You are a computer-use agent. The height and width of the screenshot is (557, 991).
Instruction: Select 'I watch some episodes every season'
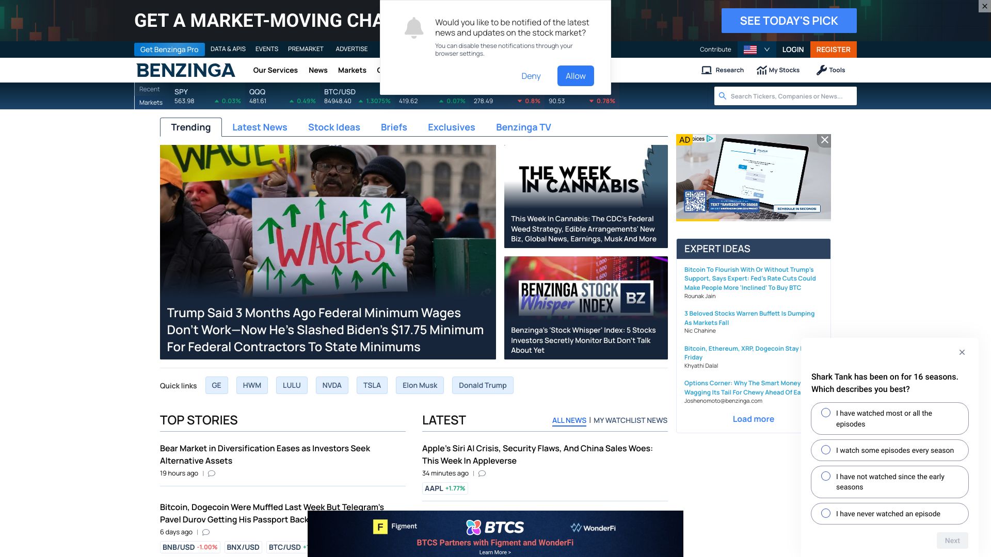(826, 450)
